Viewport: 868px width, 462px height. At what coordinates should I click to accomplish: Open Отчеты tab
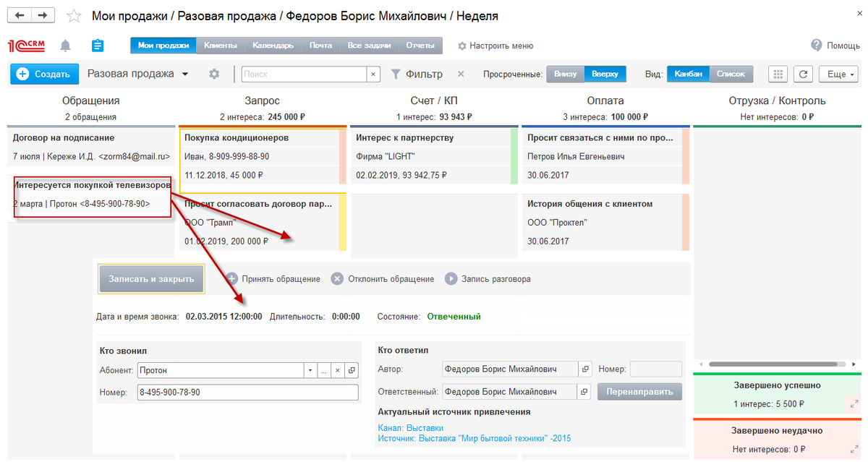(420, 46)
